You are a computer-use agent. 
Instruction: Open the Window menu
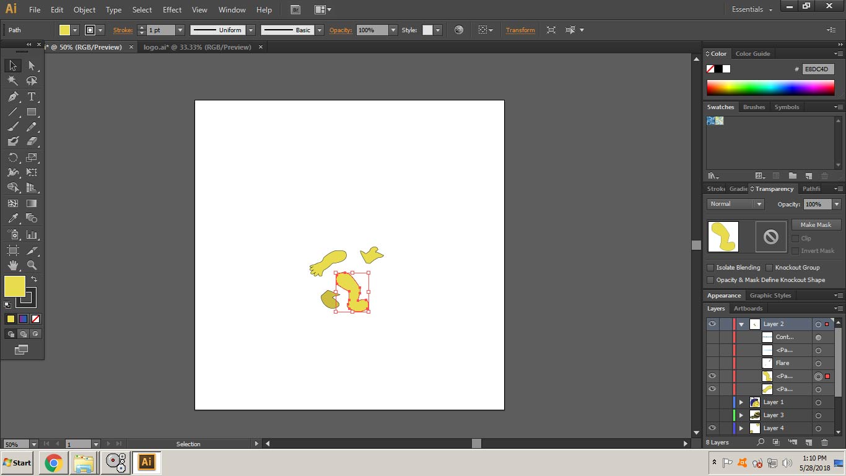[x=232, y=10]
